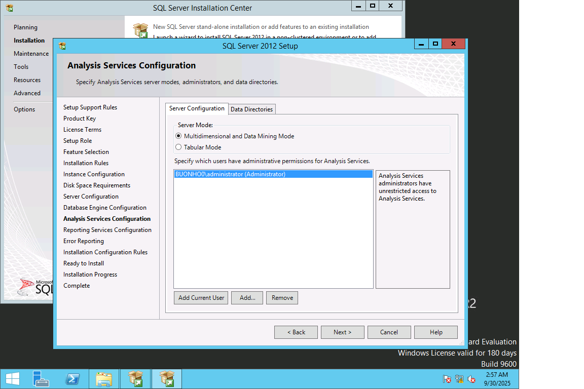Click the Add... button

(x=247, y=298)
